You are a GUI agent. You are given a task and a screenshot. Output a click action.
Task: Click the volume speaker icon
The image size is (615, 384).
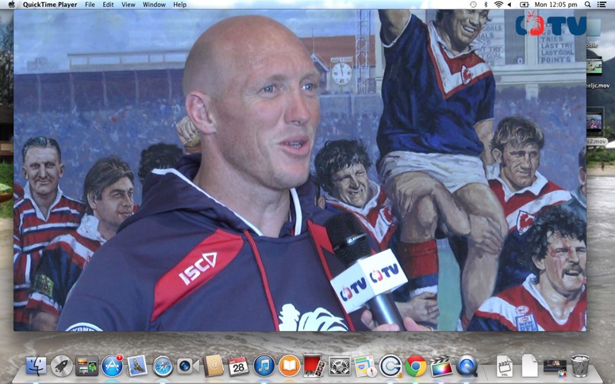point(510,5)
